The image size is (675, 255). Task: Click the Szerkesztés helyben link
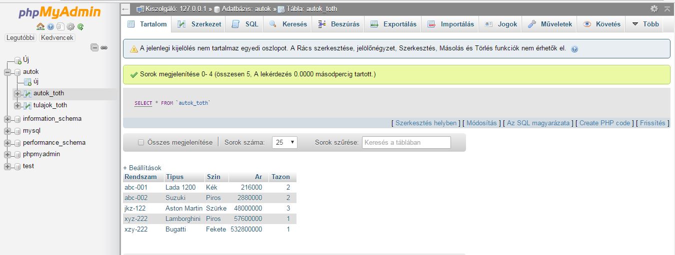click(426, 123)
